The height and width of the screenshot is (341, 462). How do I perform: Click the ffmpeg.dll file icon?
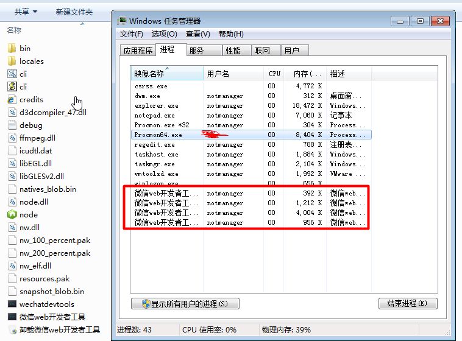tap(12, 138)
